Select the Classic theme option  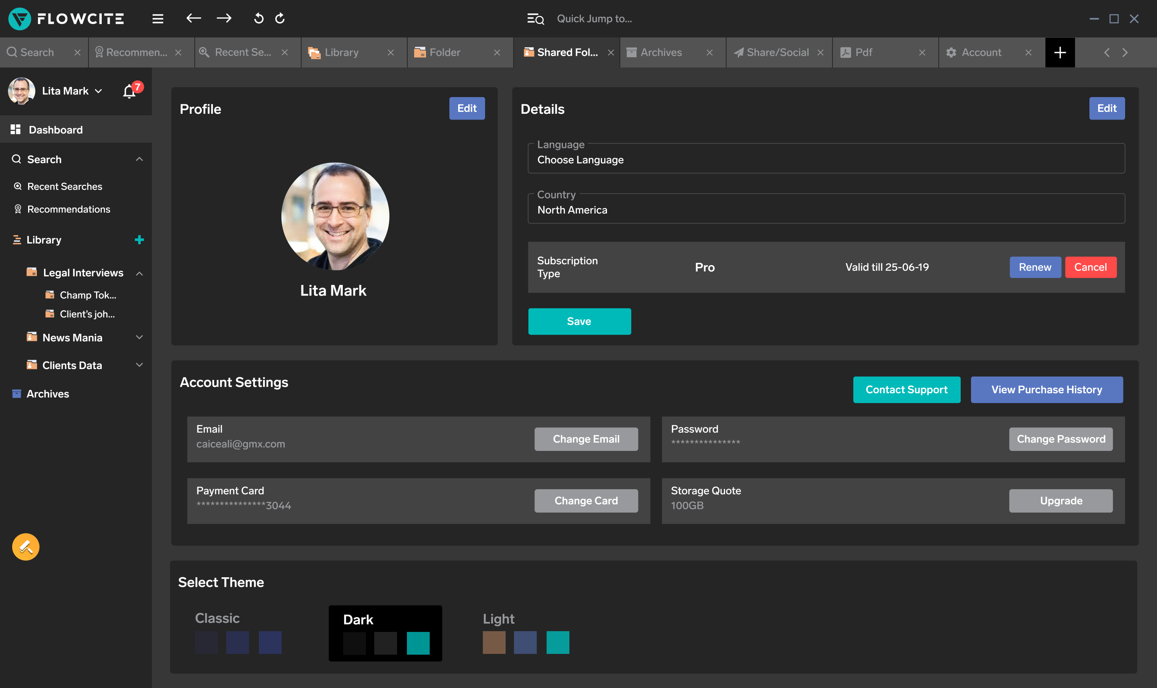point(238,633)
